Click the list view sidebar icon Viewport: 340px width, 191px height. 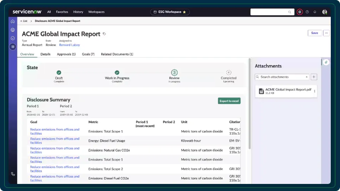pos(13,46)
